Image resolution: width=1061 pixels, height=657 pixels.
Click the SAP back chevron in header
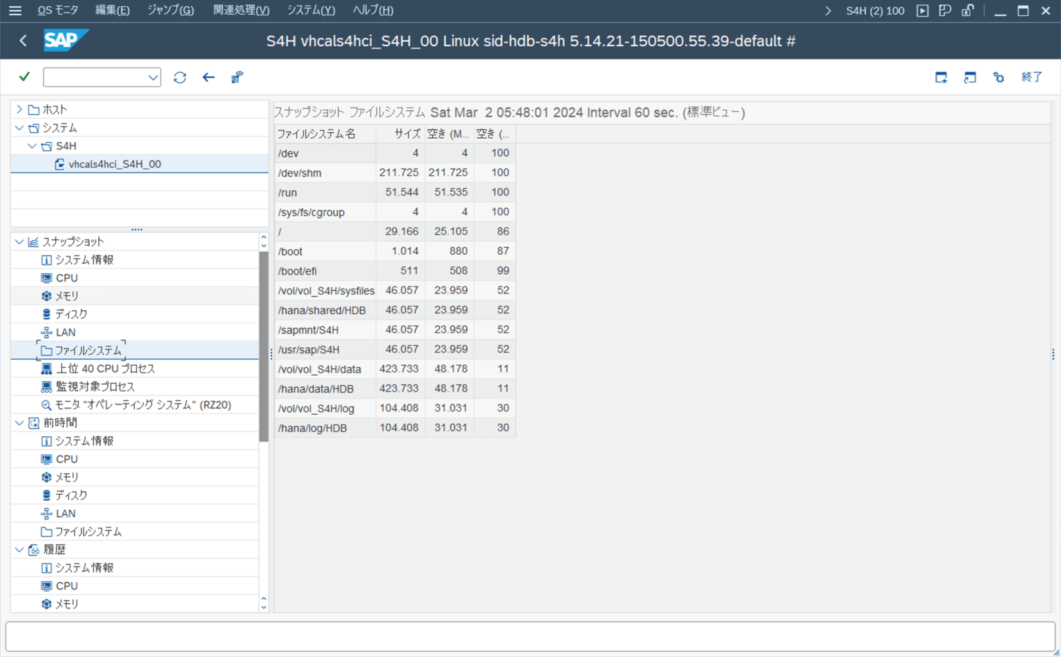coord(23,41)
